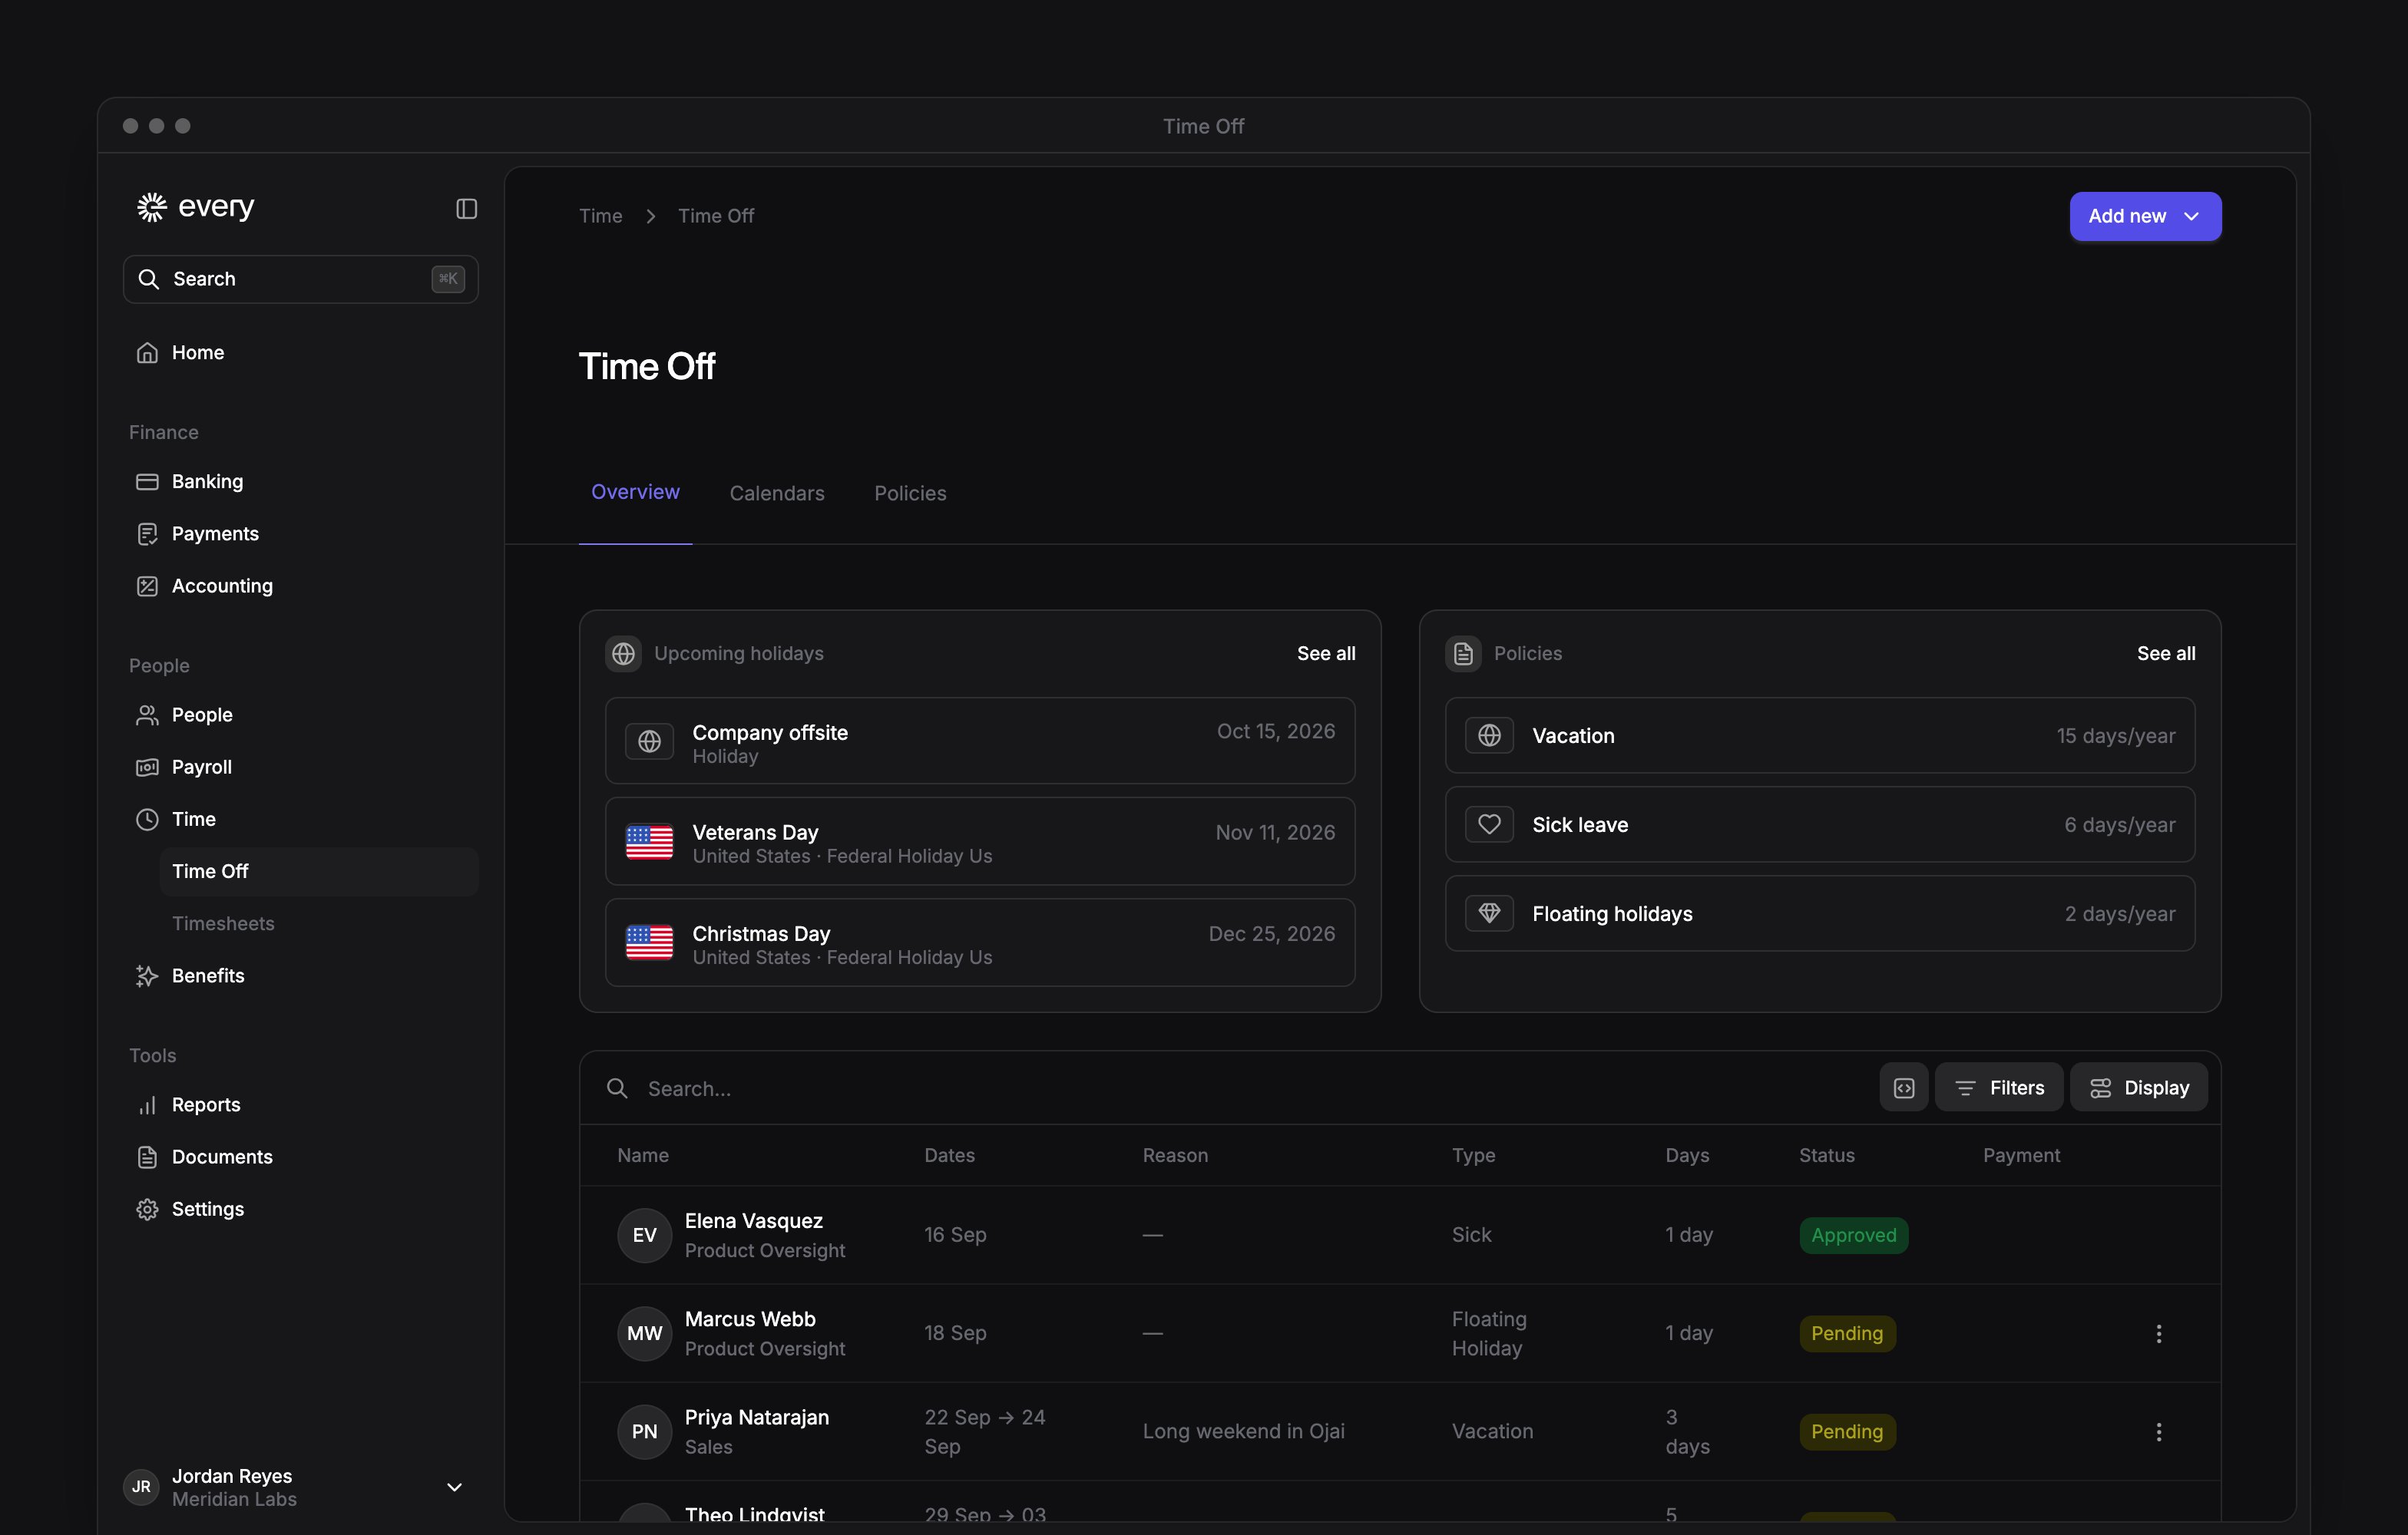See all upcoming holidays
2408x1535 pixels.
point(1326,654)
